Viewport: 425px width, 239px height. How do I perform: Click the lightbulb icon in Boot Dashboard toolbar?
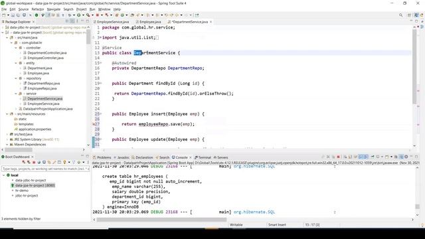[x=64, y=162]
